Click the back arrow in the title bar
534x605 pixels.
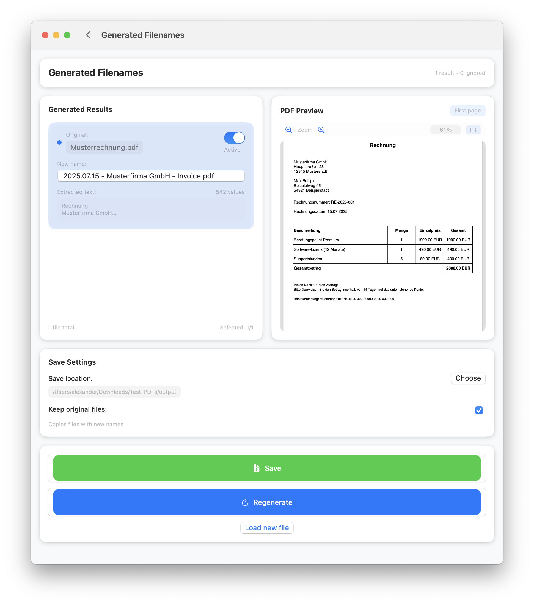pyautogui.click(x=88, y=35)
